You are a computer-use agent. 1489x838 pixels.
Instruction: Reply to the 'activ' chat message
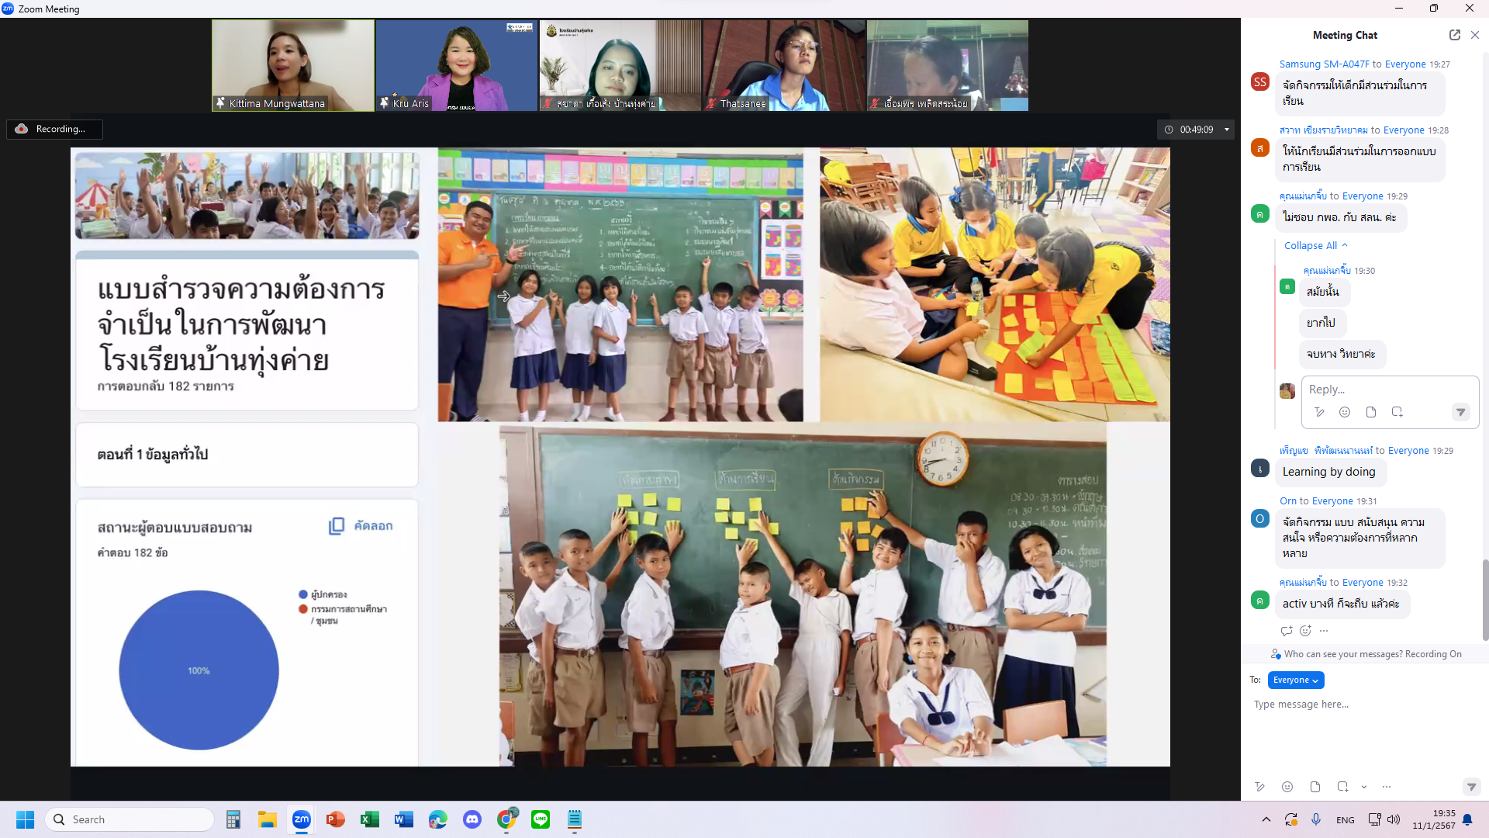[x=1287, y=631]
